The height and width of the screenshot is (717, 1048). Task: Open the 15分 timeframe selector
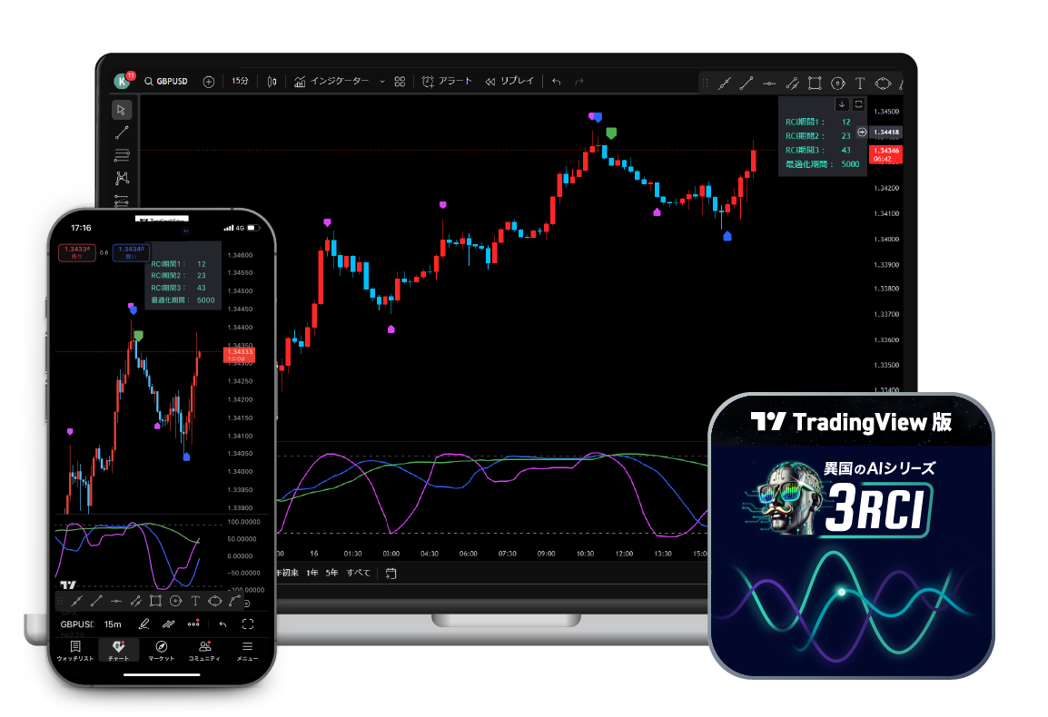click(240, 82)
